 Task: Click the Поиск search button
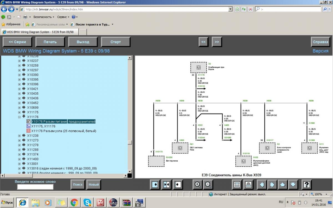(x=78, y=184)
